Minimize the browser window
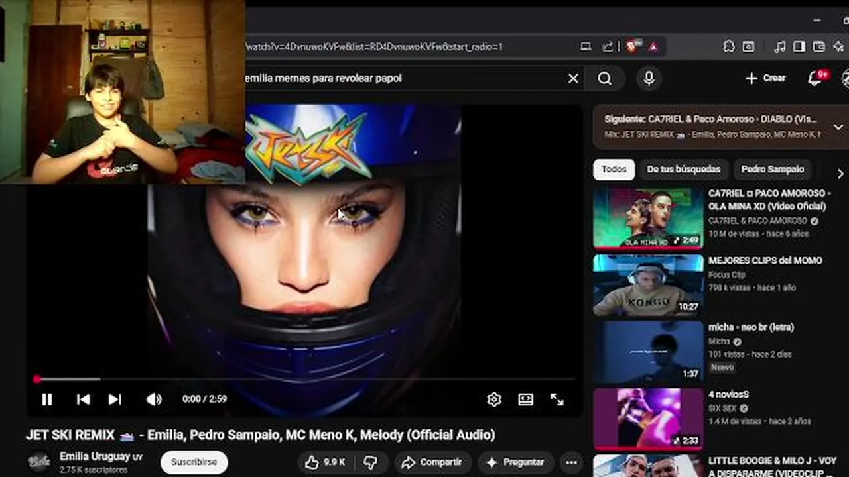Viewport: 849px width, 477px height. coord(816,21)
